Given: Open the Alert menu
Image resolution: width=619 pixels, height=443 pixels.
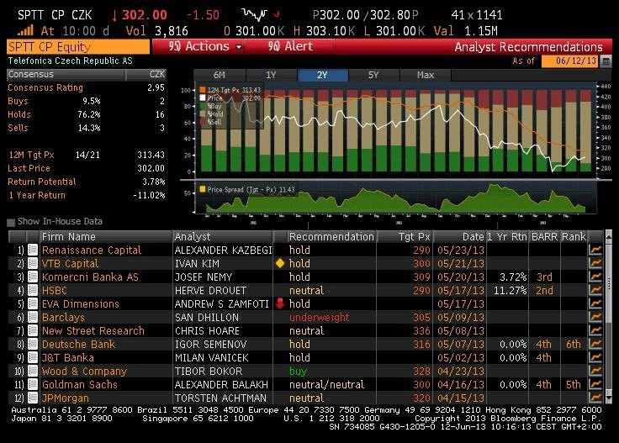Looking at the screenshot, I should (x=290, y=46).
